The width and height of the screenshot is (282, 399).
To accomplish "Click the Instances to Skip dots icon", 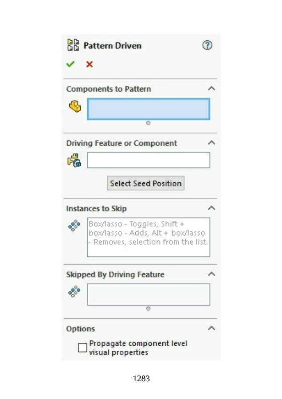I will [x=74, y=226].
